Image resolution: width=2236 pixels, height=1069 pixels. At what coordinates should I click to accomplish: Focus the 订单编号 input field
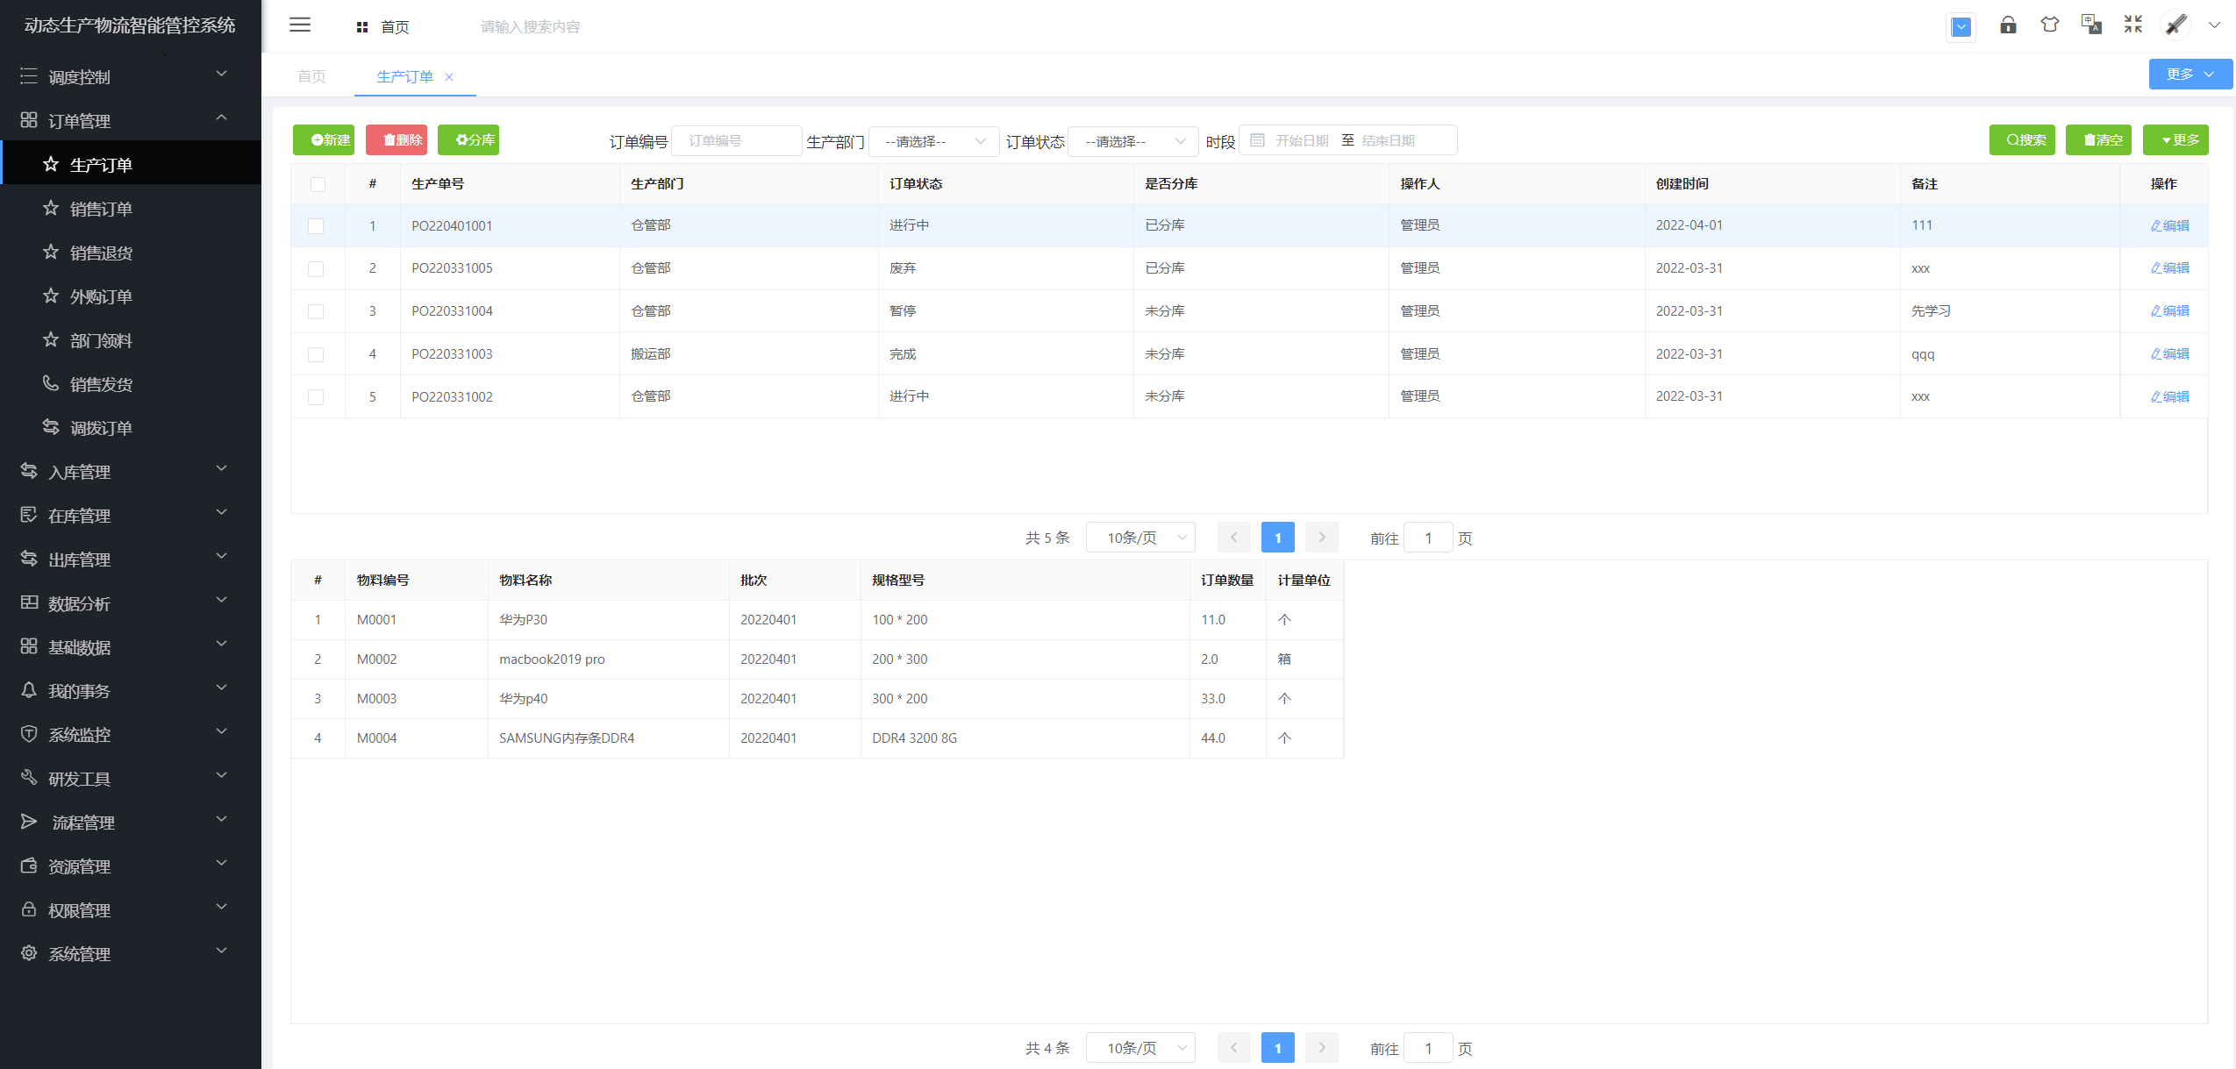coord(737,141)
